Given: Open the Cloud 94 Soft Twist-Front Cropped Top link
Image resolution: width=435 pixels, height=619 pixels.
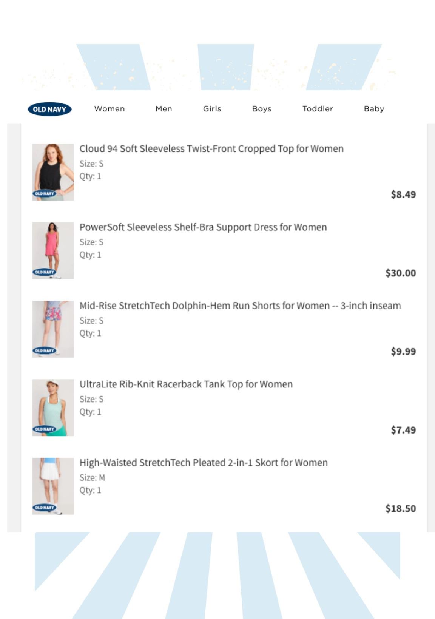Looking at the screenshot, I should (211, 149).
